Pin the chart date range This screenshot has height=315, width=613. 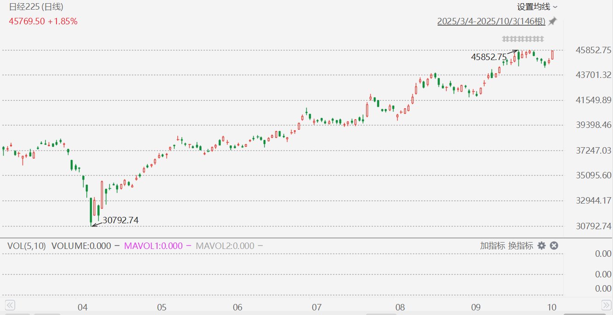552,21
